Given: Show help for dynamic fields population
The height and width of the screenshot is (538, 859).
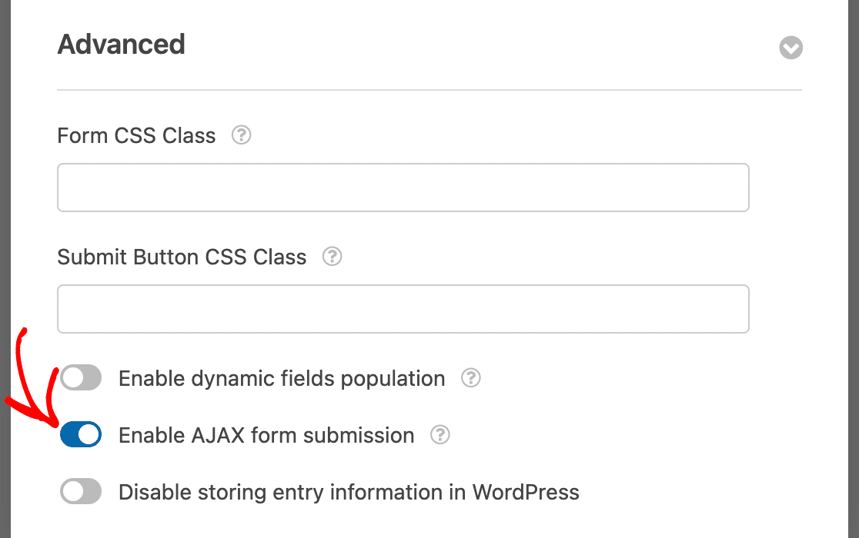Looking at the screenshot, I should click(x=470, y=378).
